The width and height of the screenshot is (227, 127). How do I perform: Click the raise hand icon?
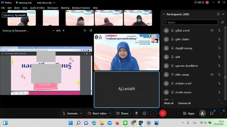click(136, 113)
